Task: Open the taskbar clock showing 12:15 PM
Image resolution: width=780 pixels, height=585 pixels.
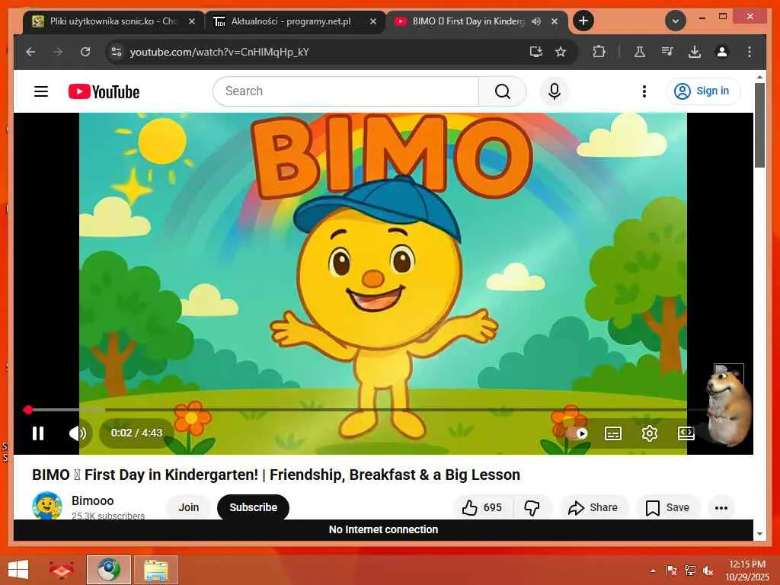Action: coord(746,571)
